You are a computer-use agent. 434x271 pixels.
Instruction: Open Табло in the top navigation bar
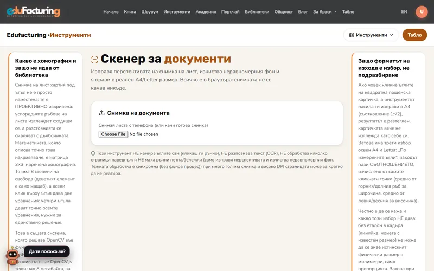pos(348,11)
